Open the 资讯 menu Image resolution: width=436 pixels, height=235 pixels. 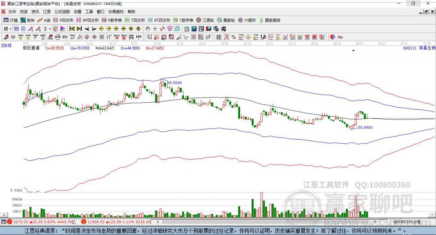coord(35,11)
